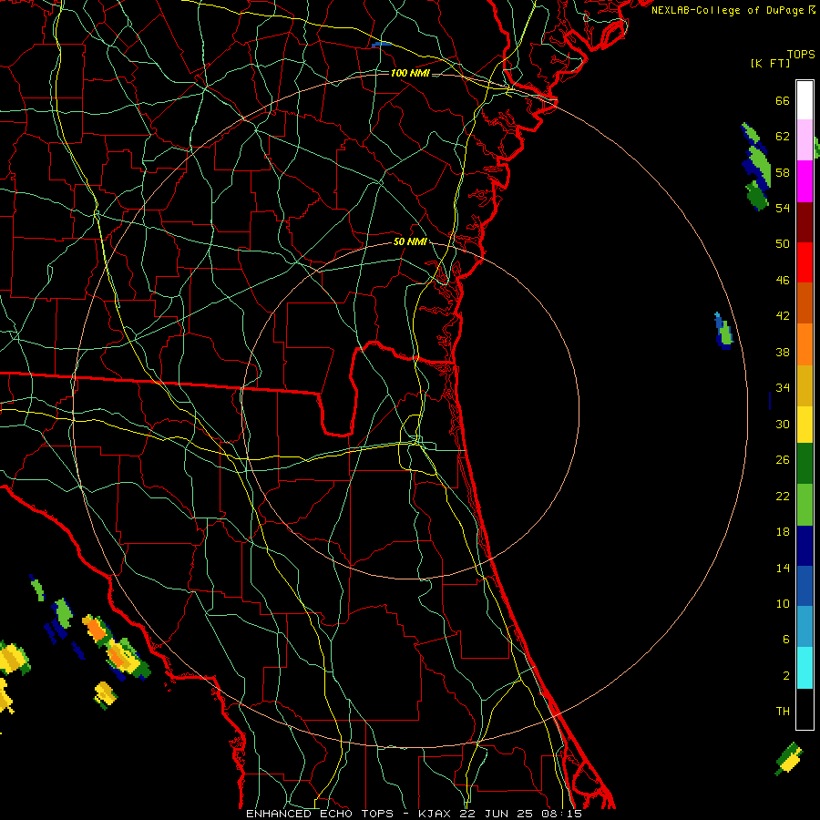
Task: Pick the magenta 58 legend swatch
Action: (x=805, y=181)
